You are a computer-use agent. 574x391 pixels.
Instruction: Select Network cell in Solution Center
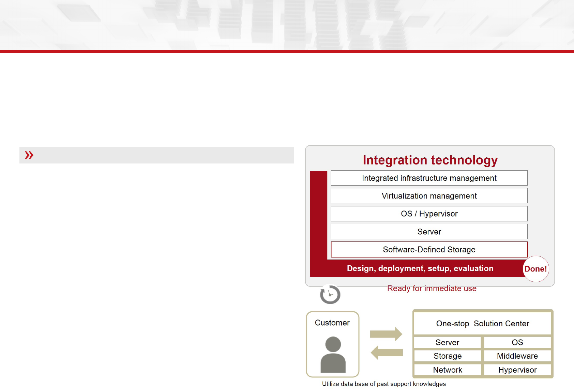click(448, 370)
